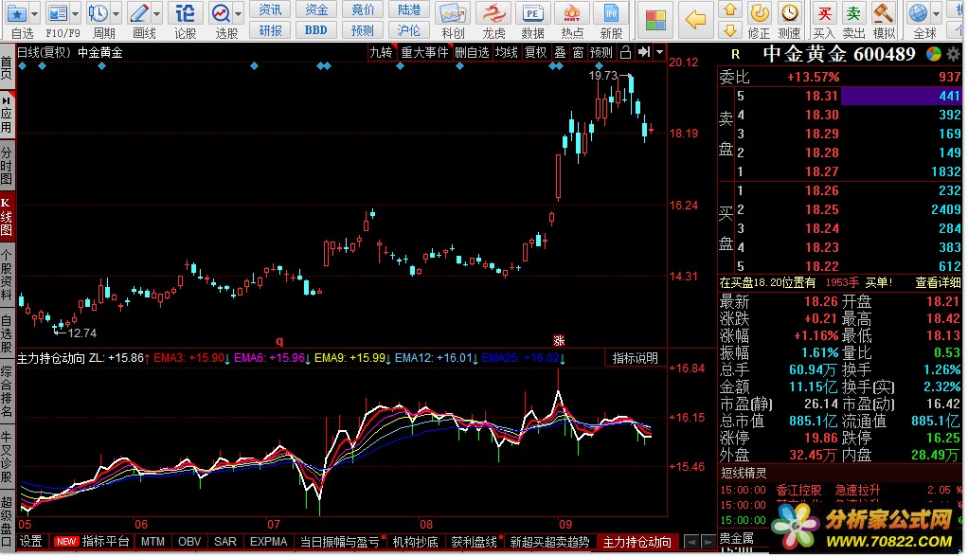Expand the 自选 dropdown arrow
The height and width of the screenshot is (557, 968).
[35, 14]
